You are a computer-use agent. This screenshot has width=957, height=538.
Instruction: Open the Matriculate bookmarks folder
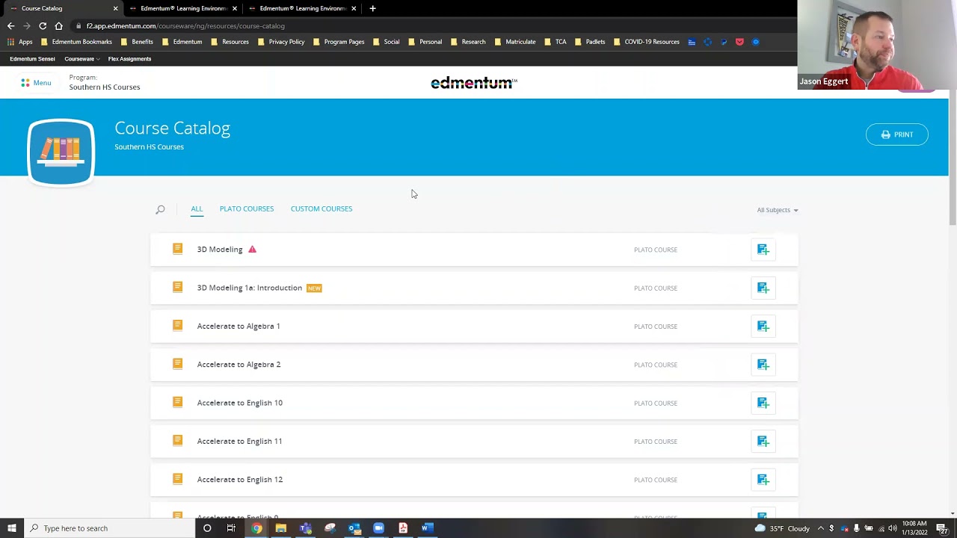pyautogui.click(x=515, y=42)
